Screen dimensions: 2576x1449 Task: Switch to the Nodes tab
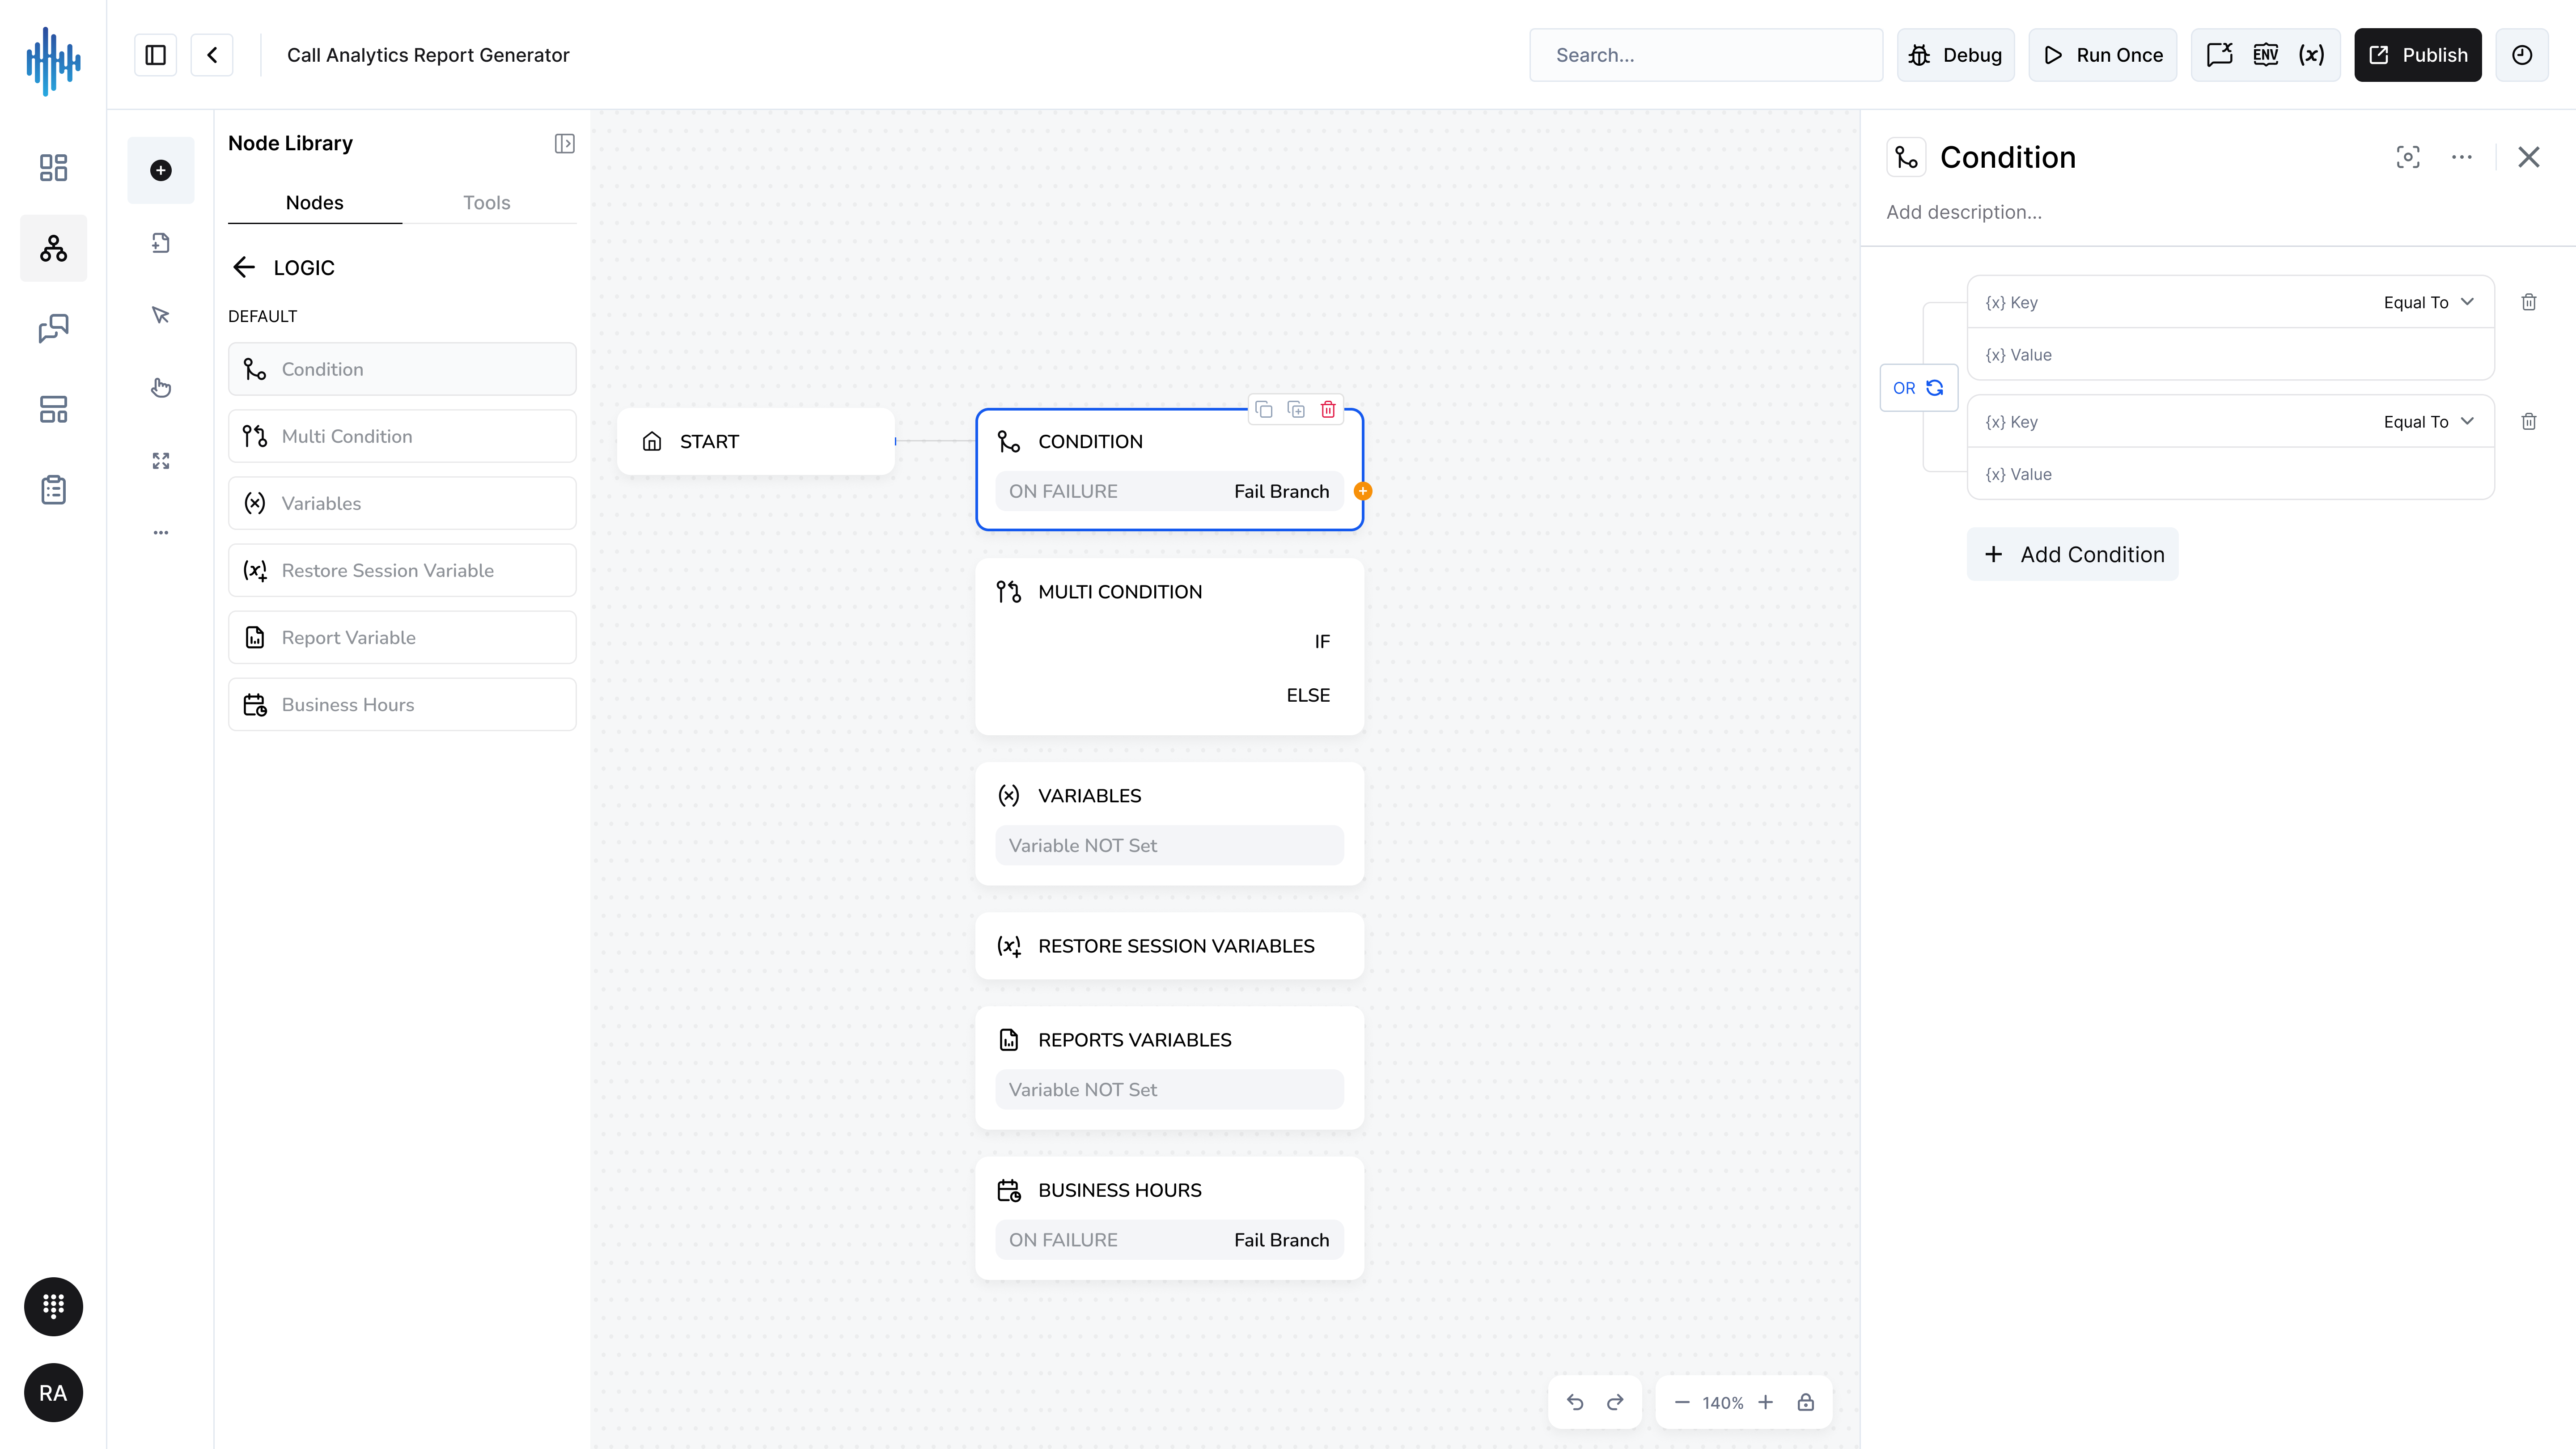pos(315,203)
